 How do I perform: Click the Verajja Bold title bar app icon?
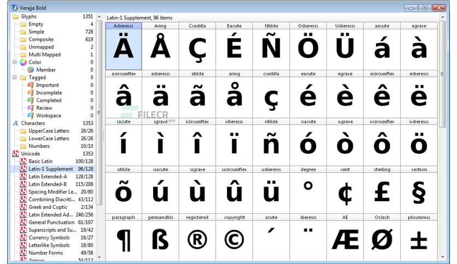[14, 8]
